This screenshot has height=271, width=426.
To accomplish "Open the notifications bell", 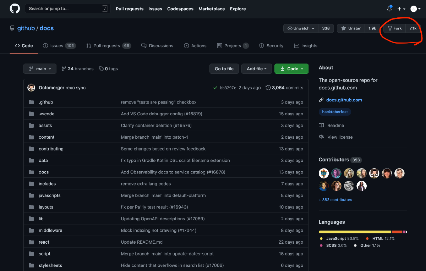I will 389,9.
